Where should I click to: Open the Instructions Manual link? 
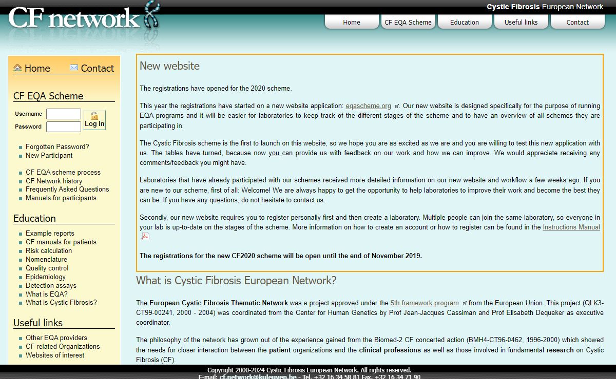point(571,227)
